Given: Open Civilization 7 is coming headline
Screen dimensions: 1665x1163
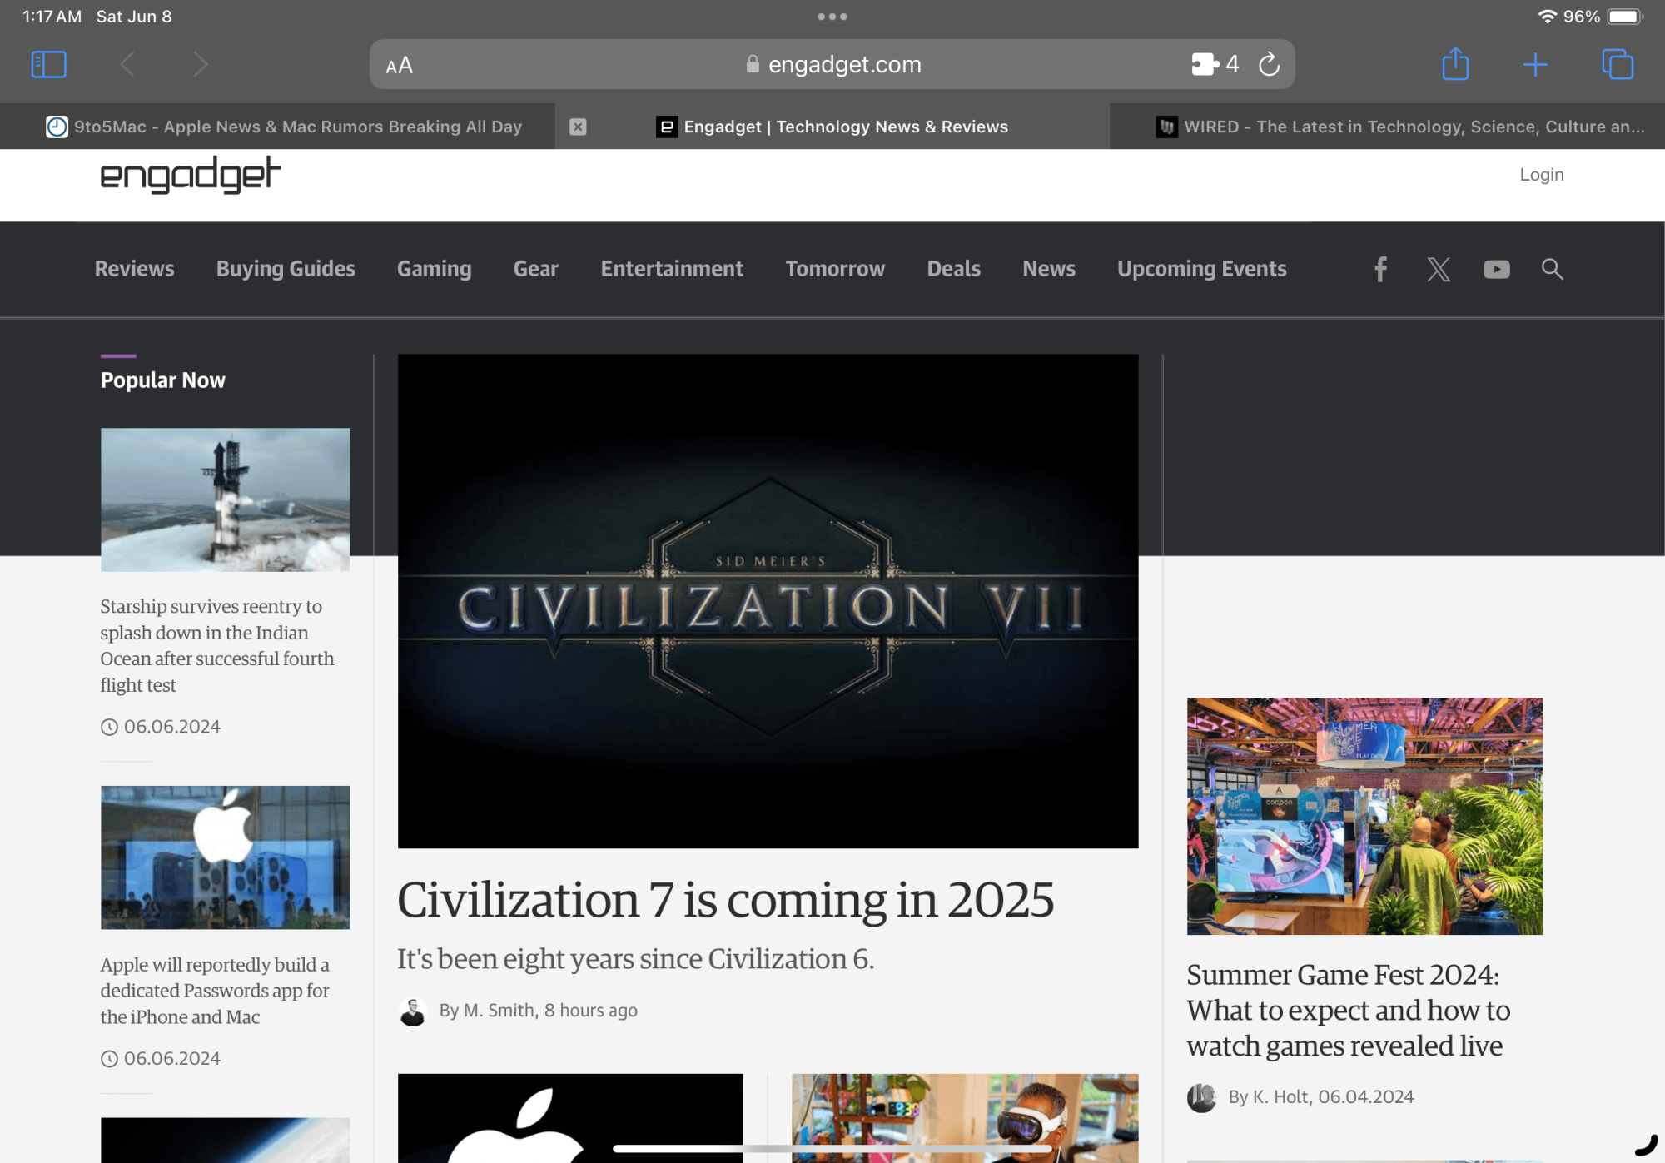Looking at the screenshot, I should pos(725,900).
